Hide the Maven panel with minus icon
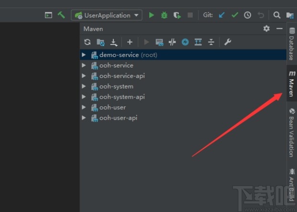Viewport: 297px width, 212px height. click(279, 29)
